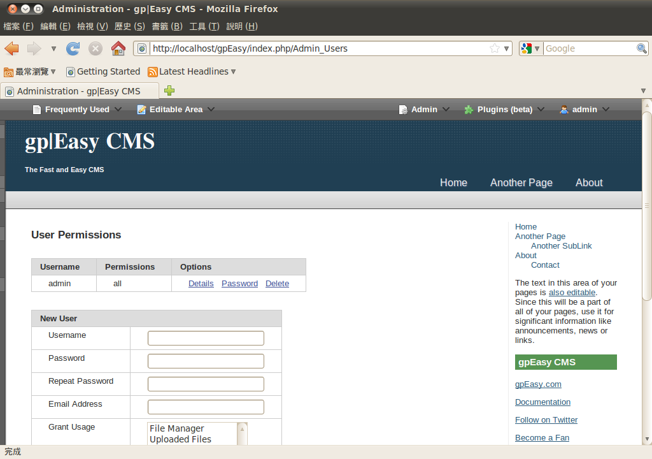This screenshot has width=652, height=459.
Task: Open the home page icon
Action: [x=118, y=48]
